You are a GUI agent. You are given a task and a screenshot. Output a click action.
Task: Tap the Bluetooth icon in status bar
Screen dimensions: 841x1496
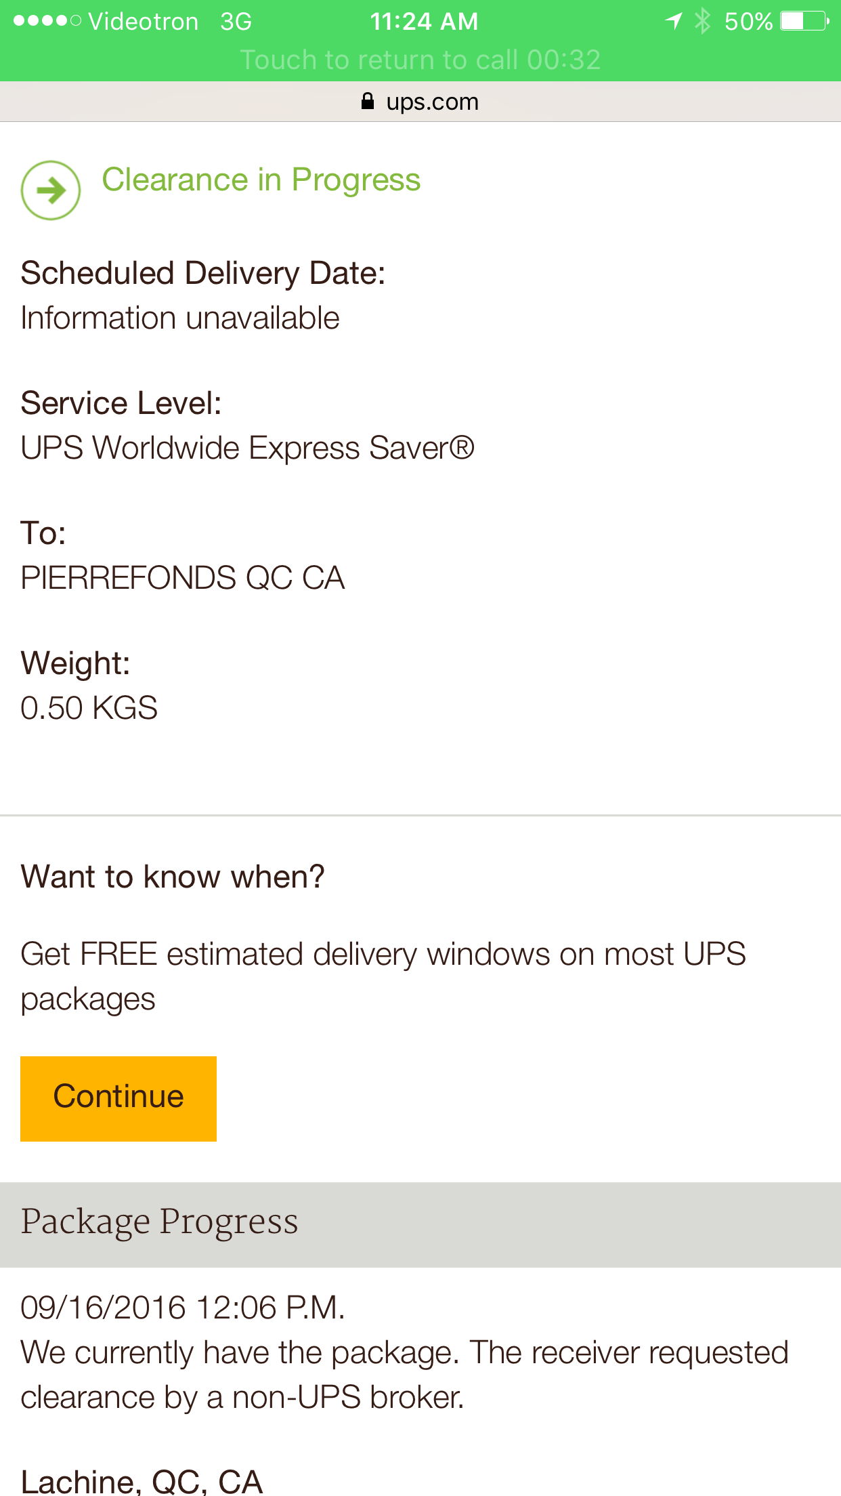[x=703, y=21]
